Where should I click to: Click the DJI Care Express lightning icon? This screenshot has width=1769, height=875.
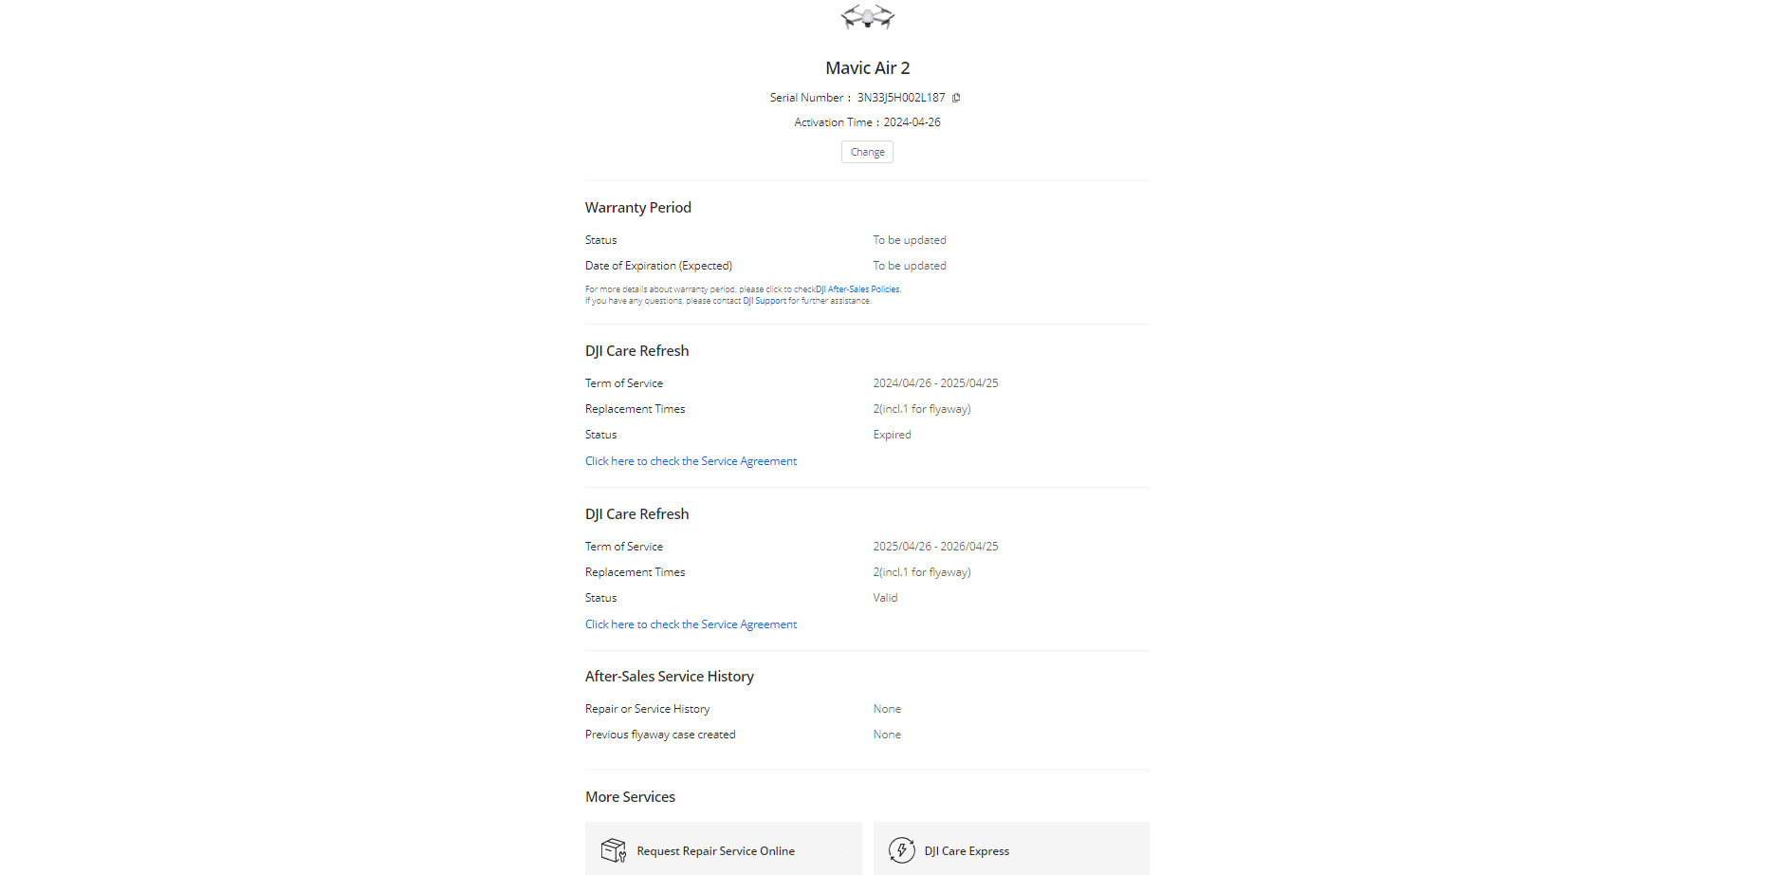tap(902, 850)
